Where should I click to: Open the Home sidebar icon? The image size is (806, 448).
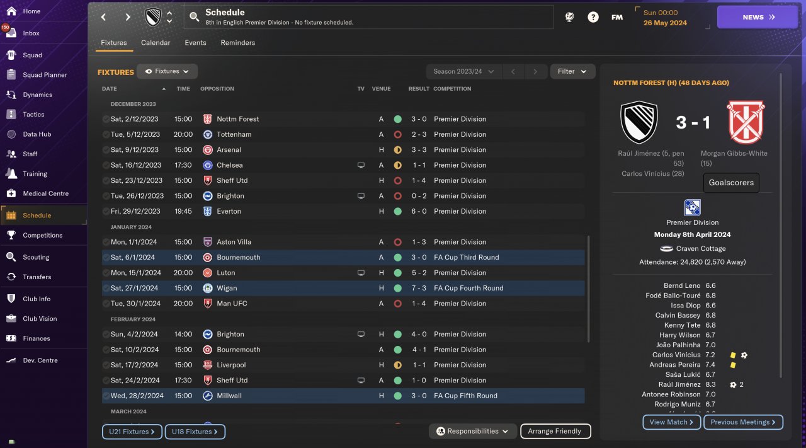pyautogui.click(x=11, y=11)
